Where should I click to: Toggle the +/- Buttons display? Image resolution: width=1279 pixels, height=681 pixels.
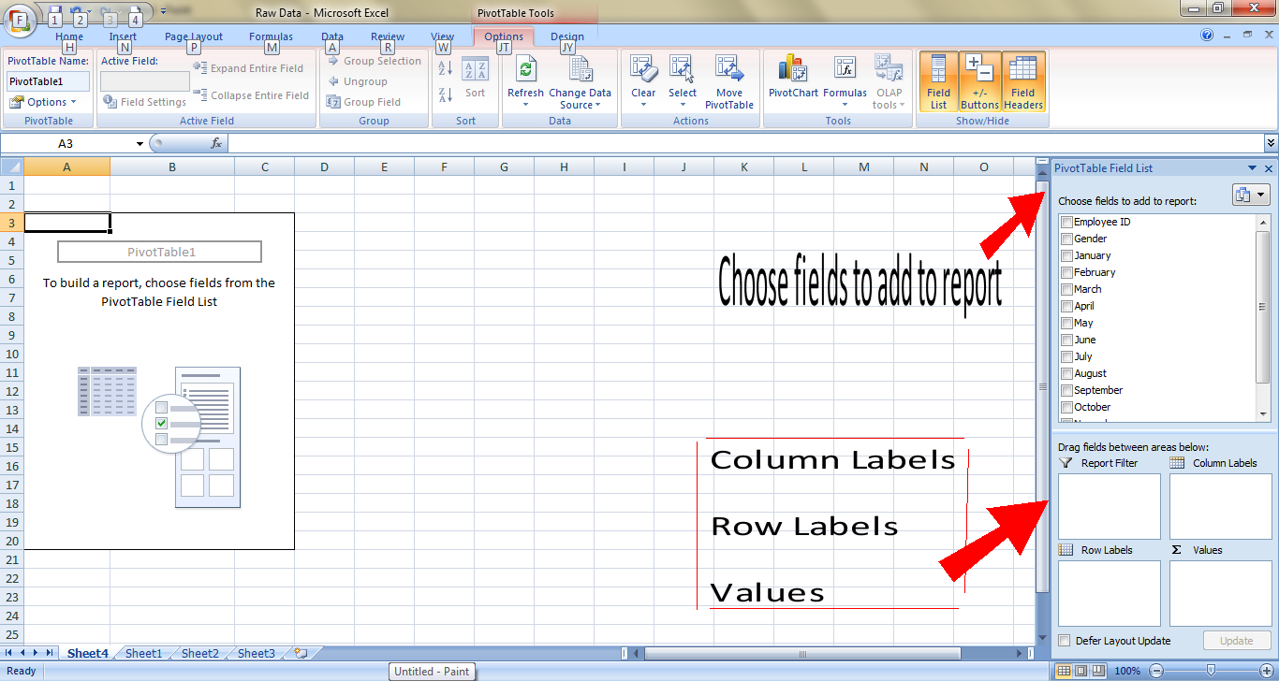pos(979,81)
